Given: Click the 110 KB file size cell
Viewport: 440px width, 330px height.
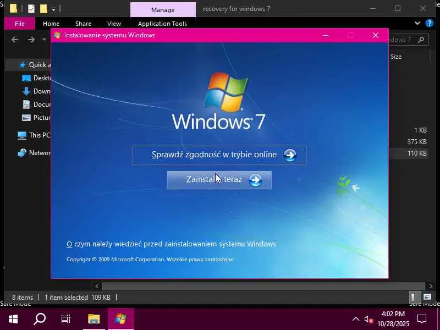Looking at the screenshot, I should 417,153.
